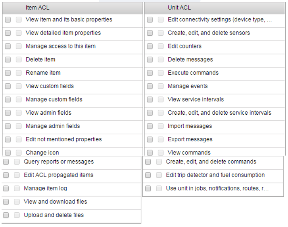Click the Item ACL column header
The width and height of the screenshot is (288, 227).
(x=38, y=8)
